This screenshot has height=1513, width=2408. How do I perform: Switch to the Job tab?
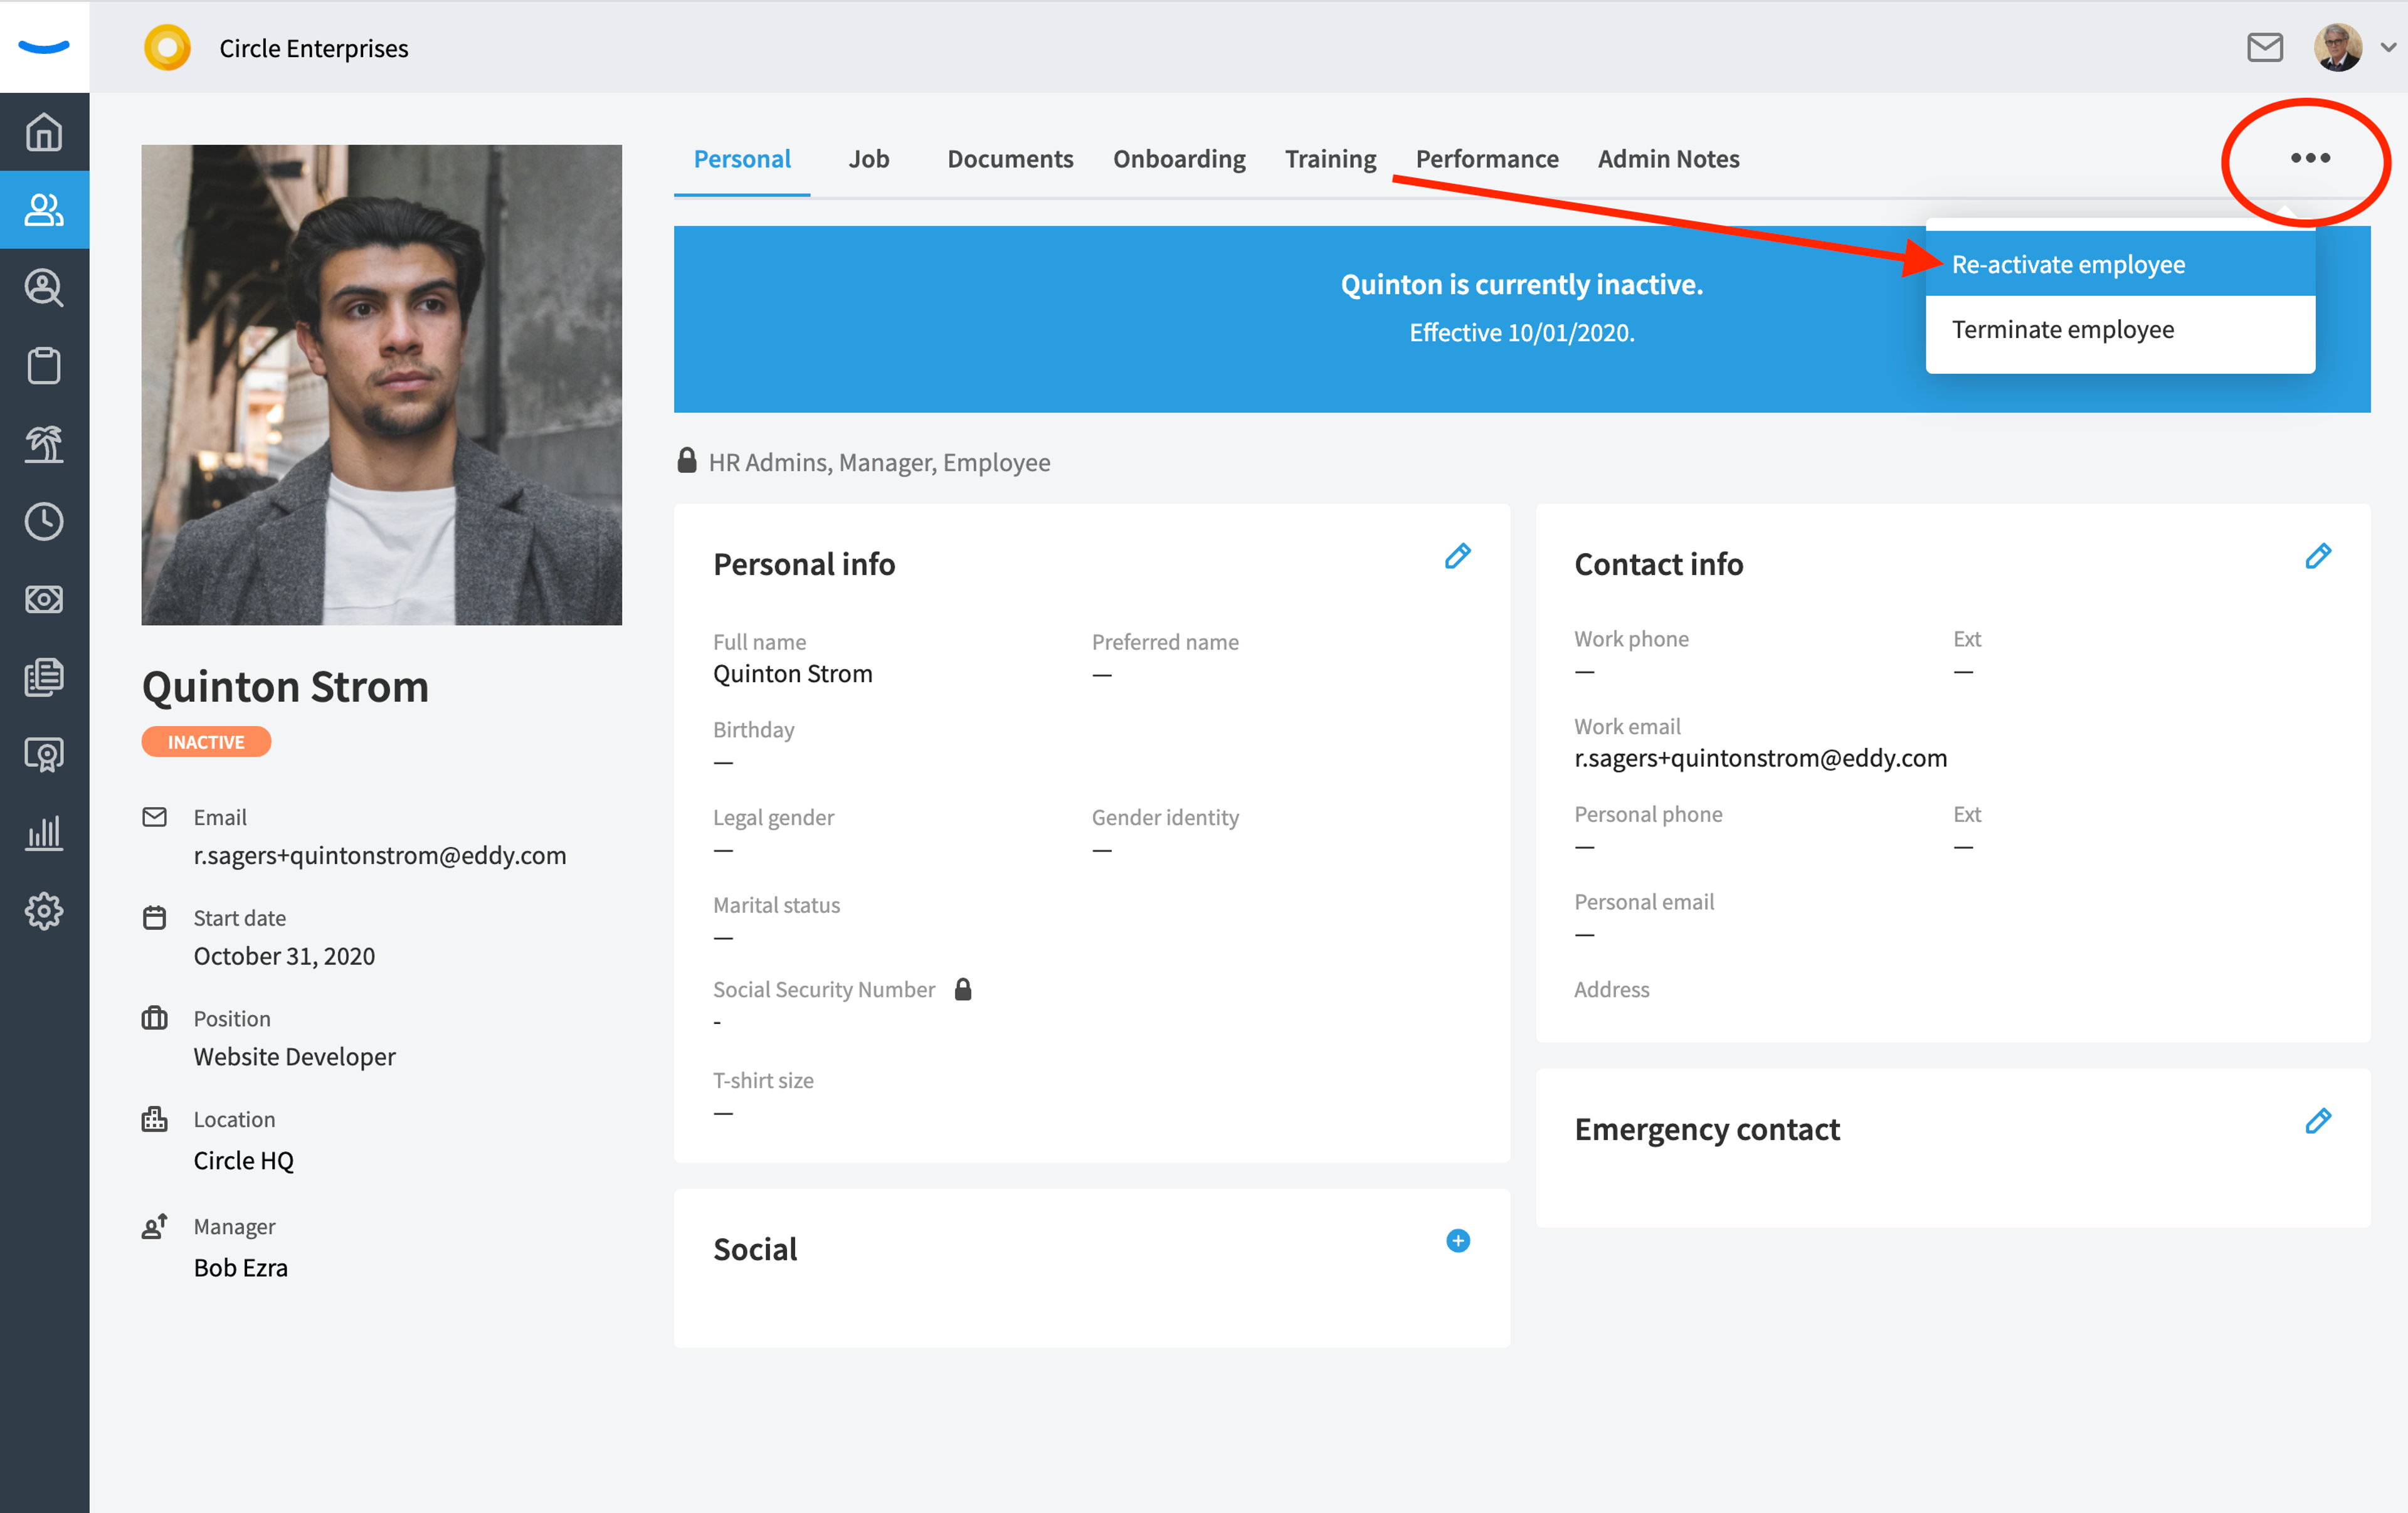tap(869, 159)
